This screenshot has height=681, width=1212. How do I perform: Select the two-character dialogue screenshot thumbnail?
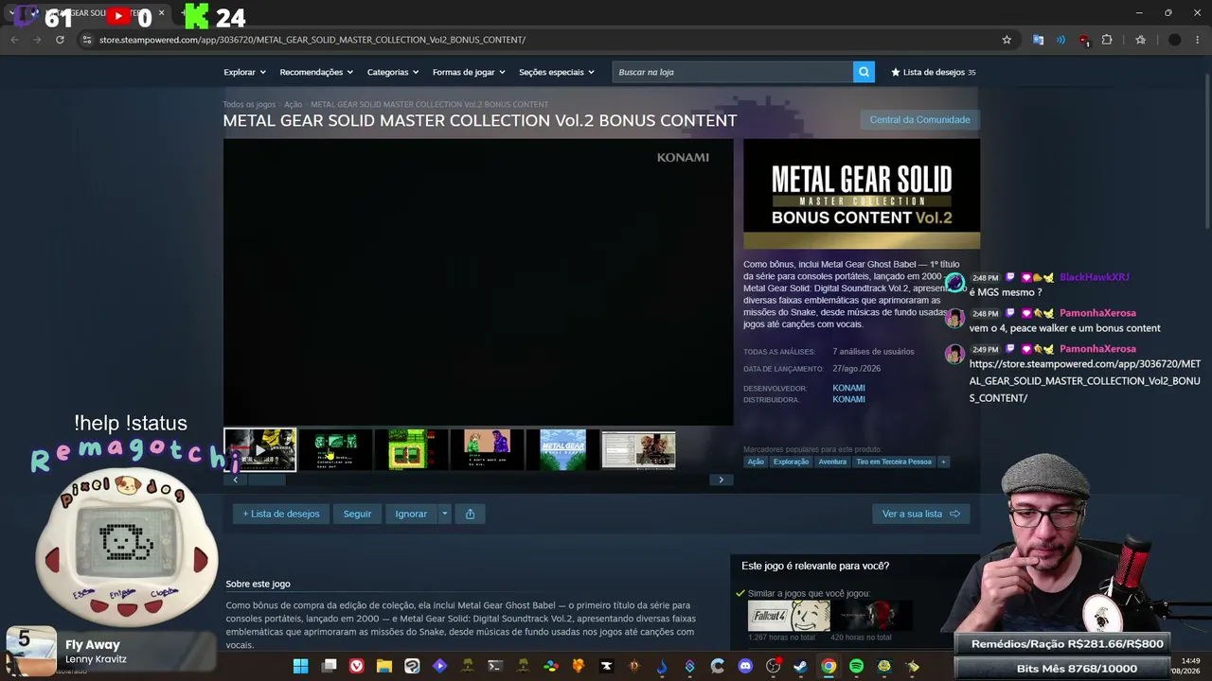[x=487, y=449]
